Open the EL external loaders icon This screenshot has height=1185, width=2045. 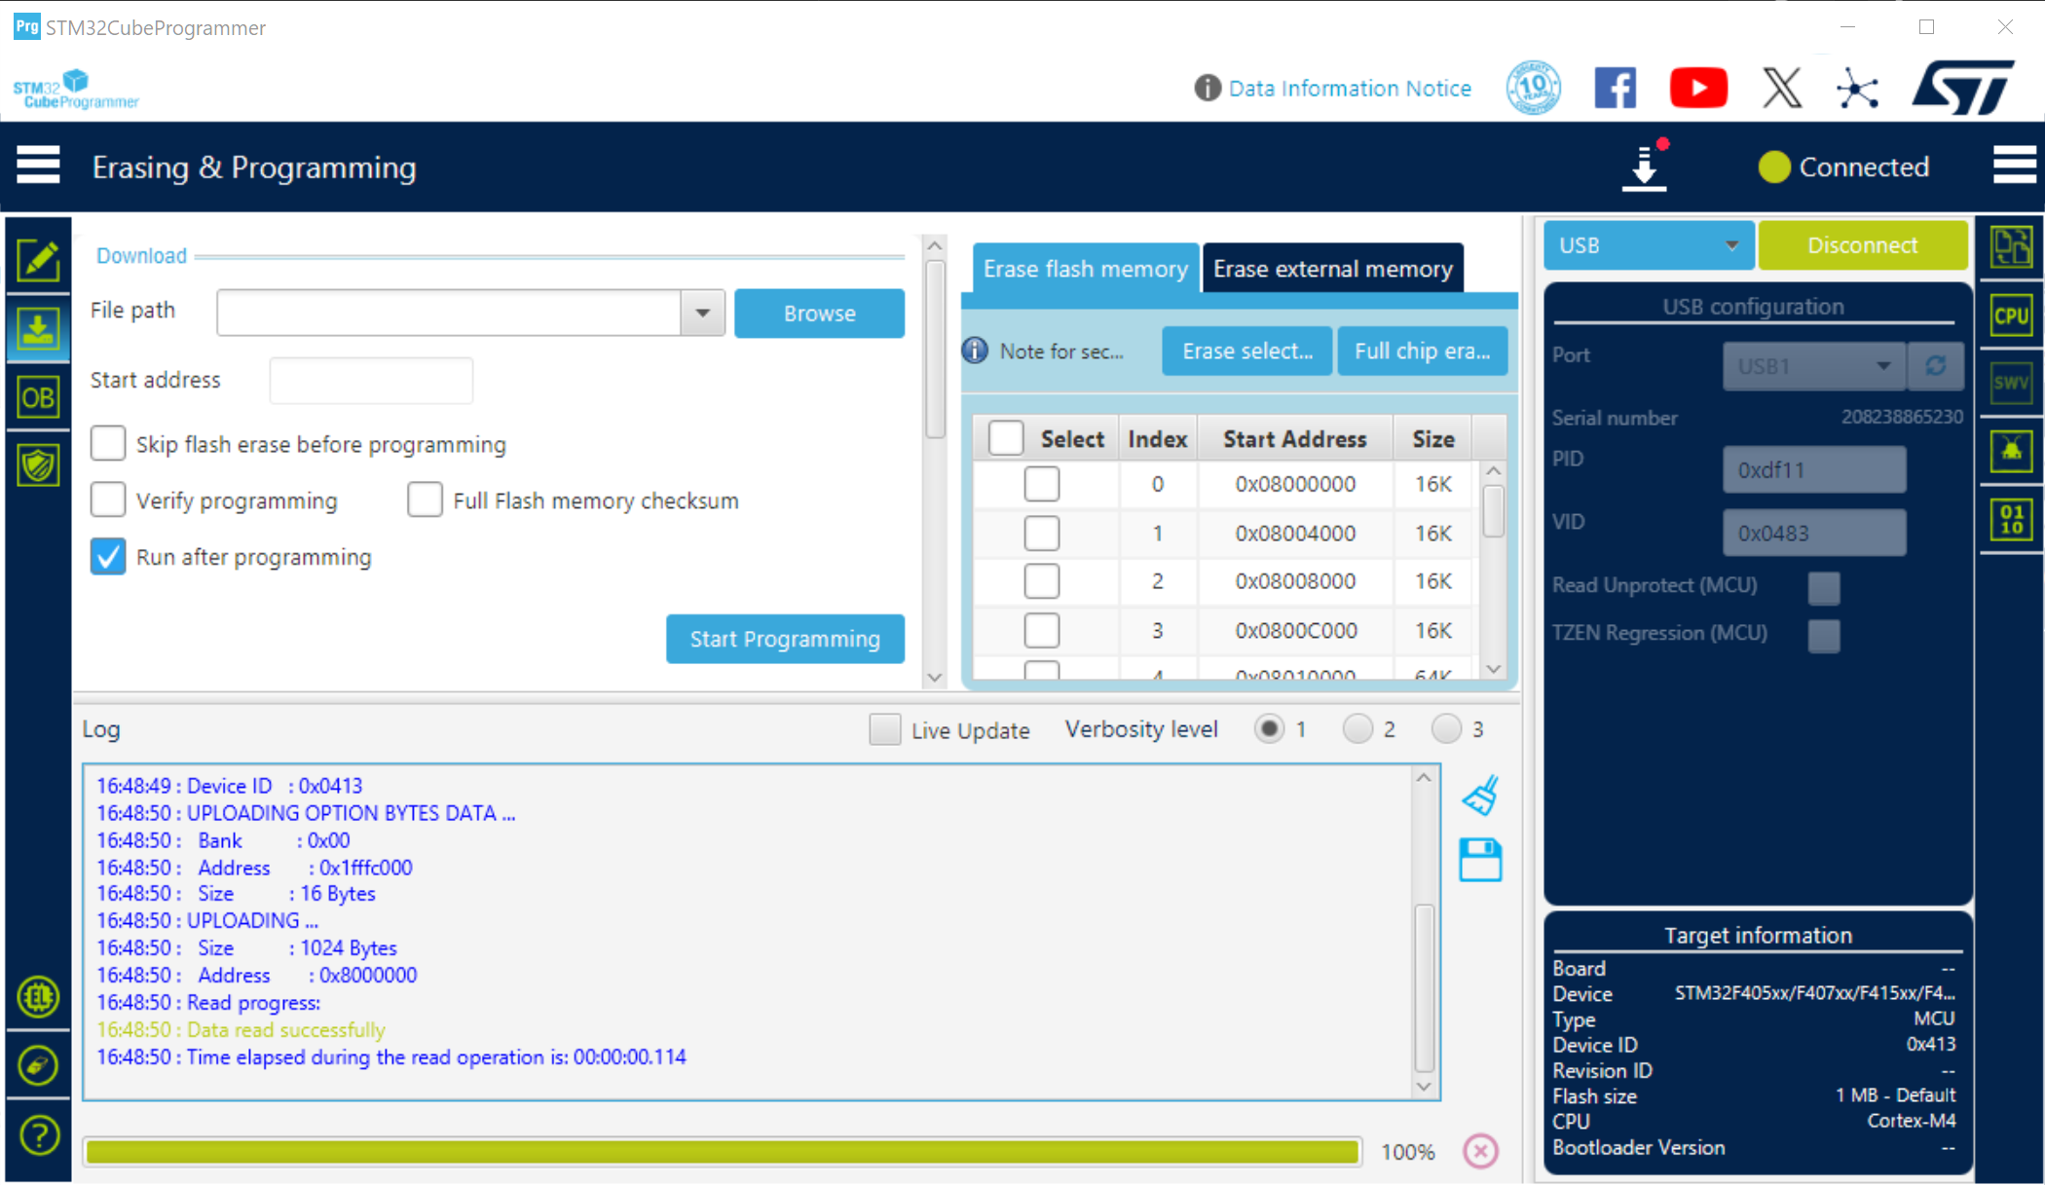pos(38,997)
